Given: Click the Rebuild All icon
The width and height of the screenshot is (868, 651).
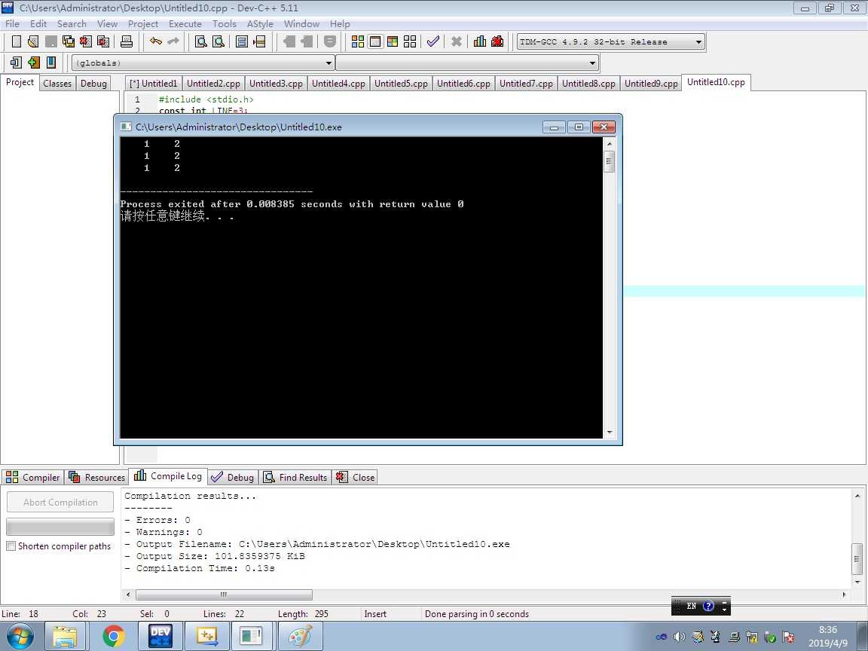Looking at the screenshot, I should click(410, 41).
